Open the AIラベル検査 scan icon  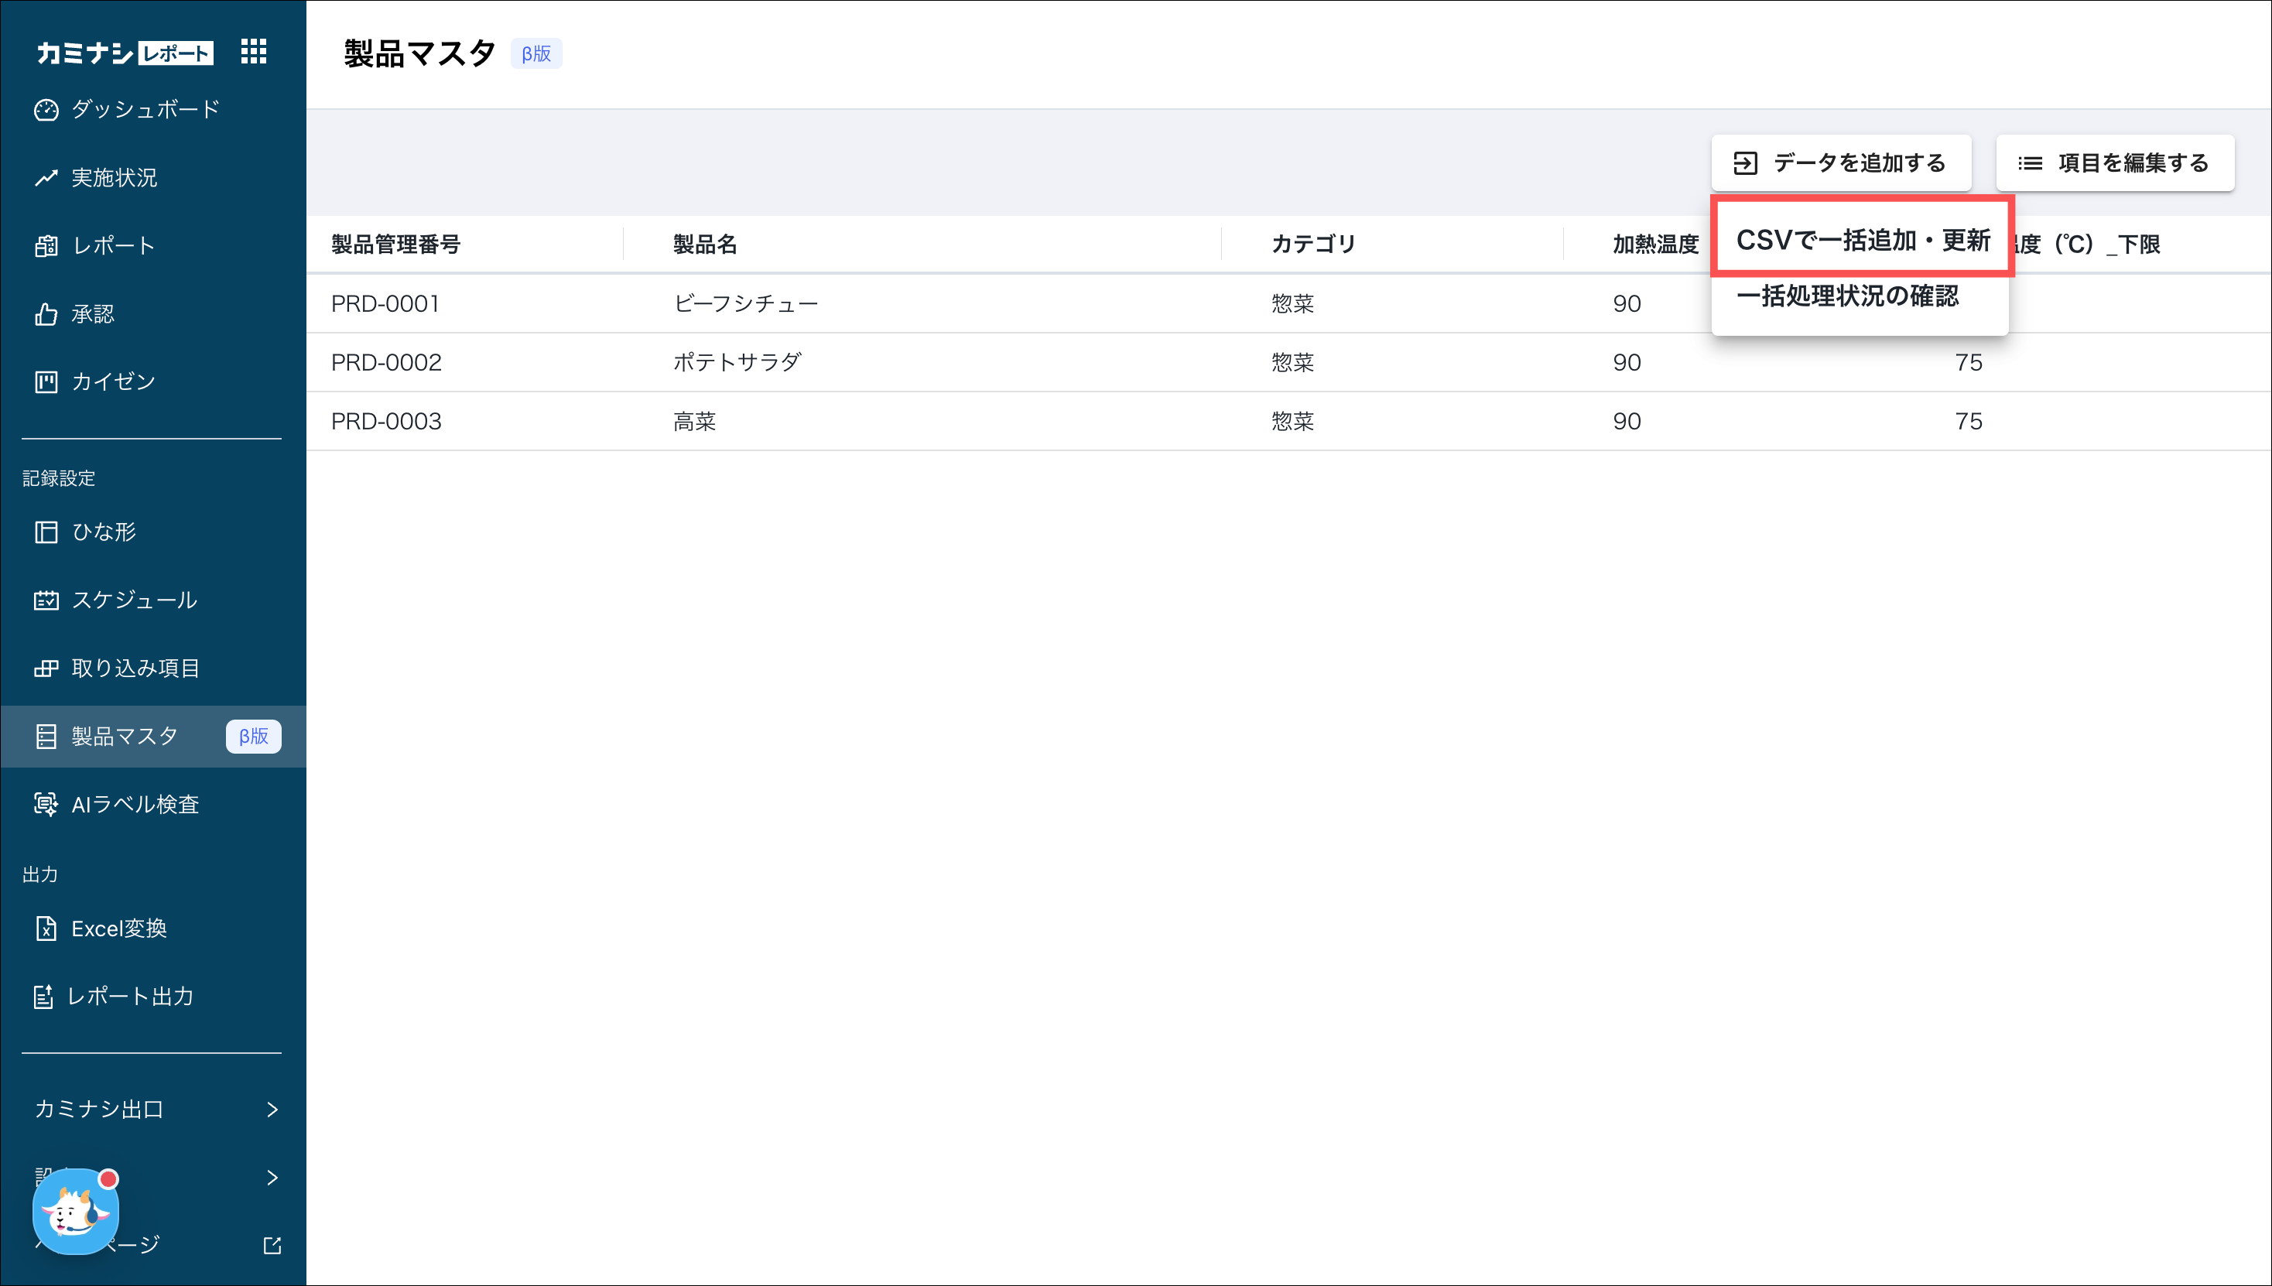point(46,805)
